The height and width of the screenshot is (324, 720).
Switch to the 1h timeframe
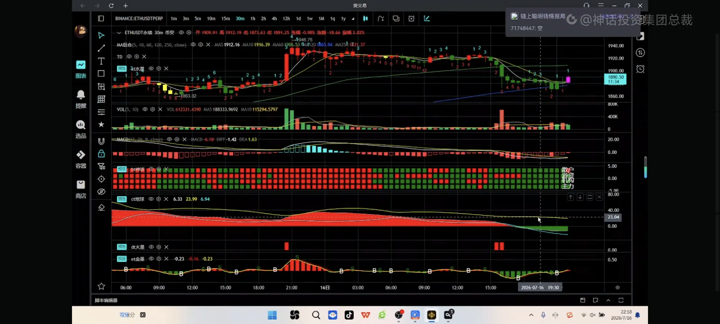[x=253, y=19]
